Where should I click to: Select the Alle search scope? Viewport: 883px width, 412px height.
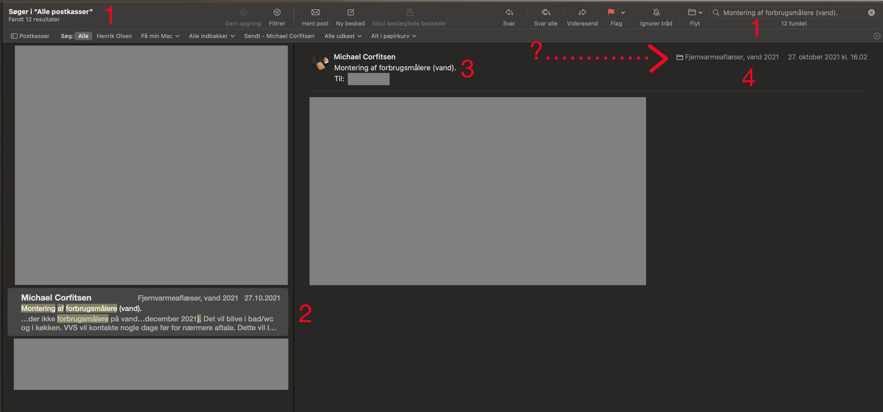(83, 36)
